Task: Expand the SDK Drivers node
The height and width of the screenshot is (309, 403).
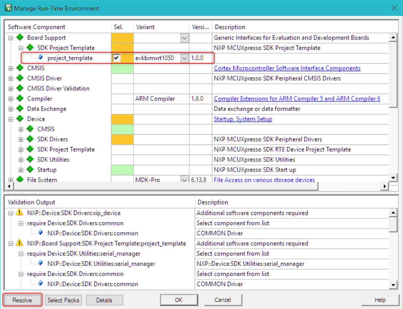Action: [x=21, y=139]
